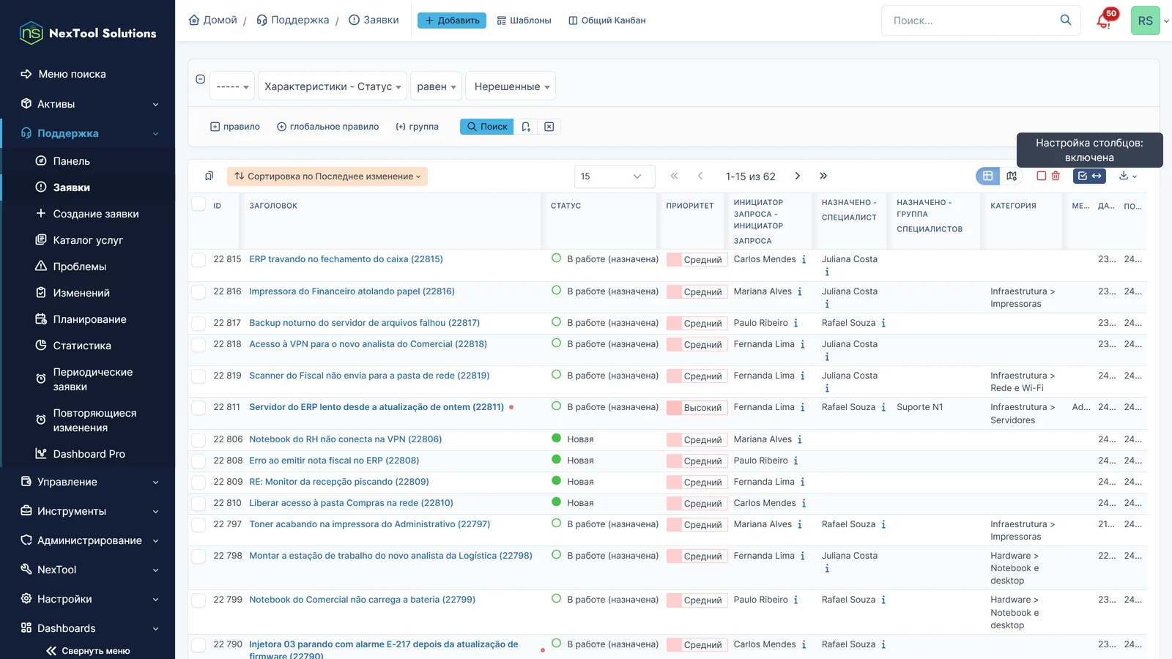Click the Добавить button

click(x=452, y=21)
